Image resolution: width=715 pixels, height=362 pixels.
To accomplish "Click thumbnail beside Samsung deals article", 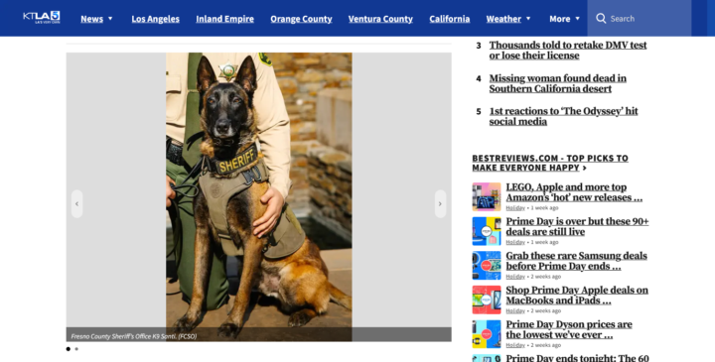I will pos(487,266).
